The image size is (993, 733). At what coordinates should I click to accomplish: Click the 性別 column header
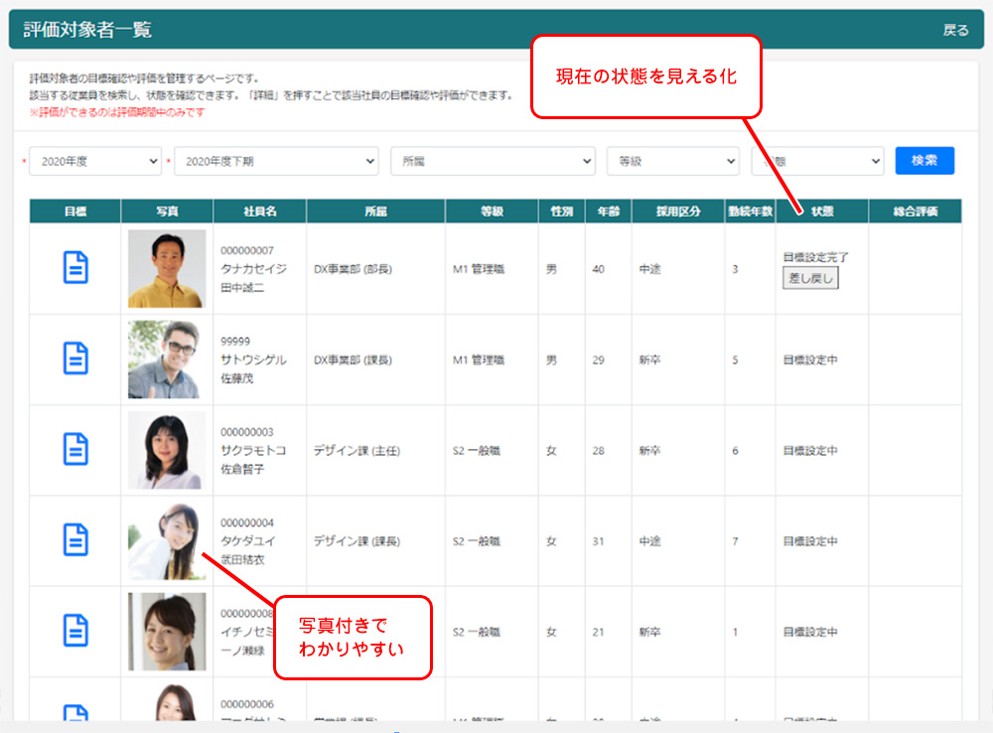[562, 212]
